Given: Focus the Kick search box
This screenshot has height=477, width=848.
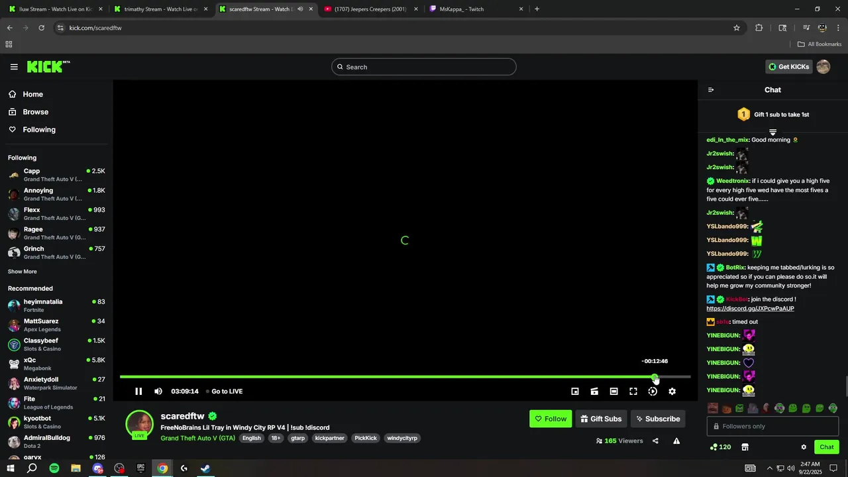Looking at the screenshot, I should [424, 67].
